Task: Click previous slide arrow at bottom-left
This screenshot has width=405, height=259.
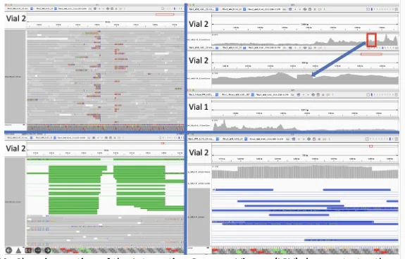Action: coord(8,251)
